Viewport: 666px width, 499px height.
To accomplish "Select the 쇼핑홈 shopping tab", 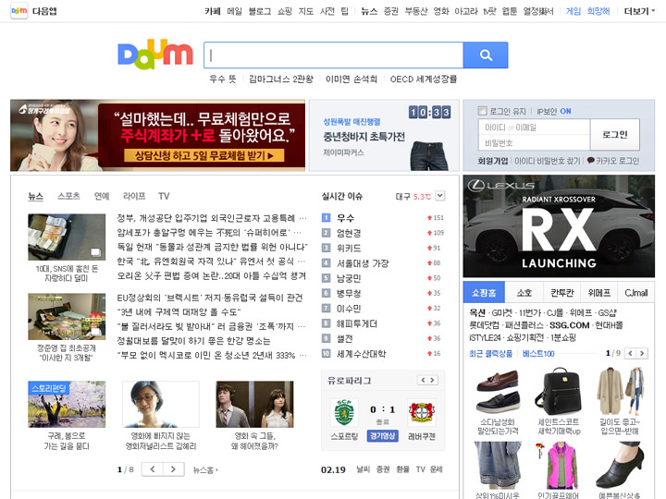I will pyautogui.click(x=484, y=292).
